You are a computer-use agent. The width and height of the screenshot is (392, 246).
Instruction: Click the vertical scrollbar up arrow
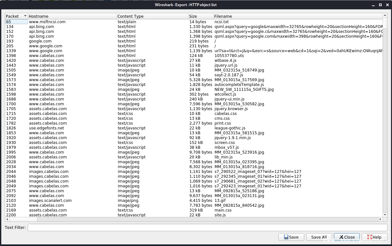tap(385, 15)
